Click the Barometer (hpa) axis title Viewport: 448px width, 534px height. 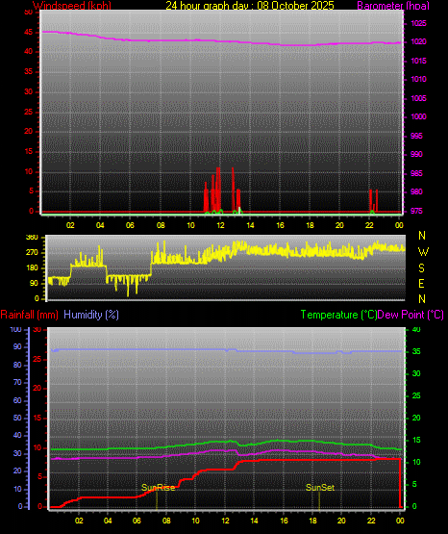(393, 6)
